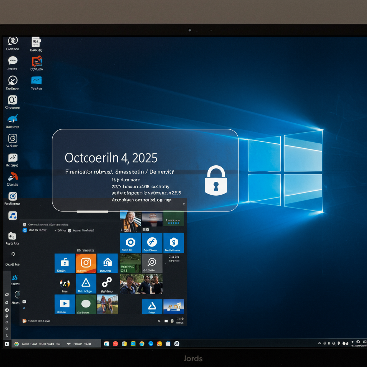Open the circled 'f' blue tile

(152, 243)
